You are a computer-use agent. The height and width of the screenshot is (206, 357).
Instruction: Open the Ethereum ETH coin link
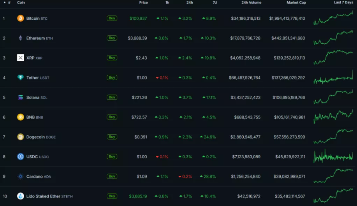[x=40, y=38]
